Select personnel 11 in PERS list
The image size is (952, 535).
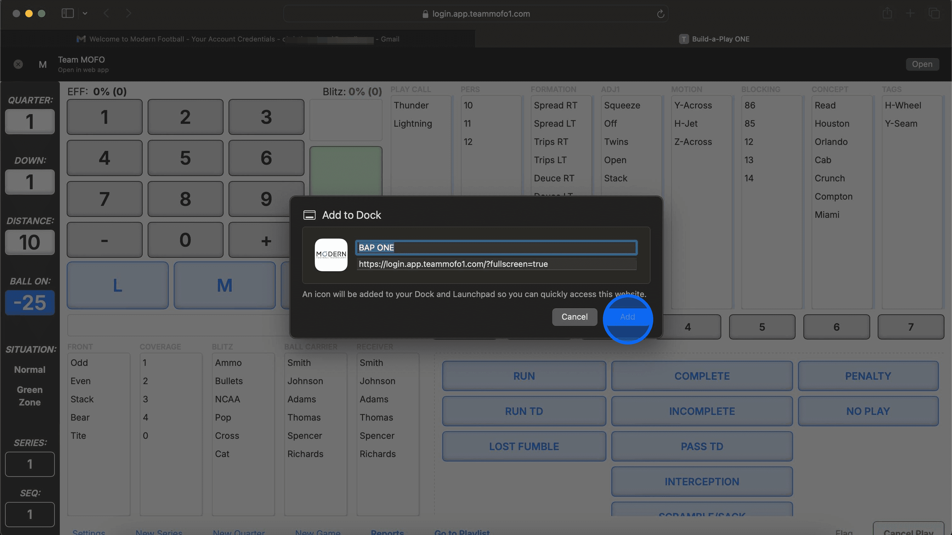467,124
